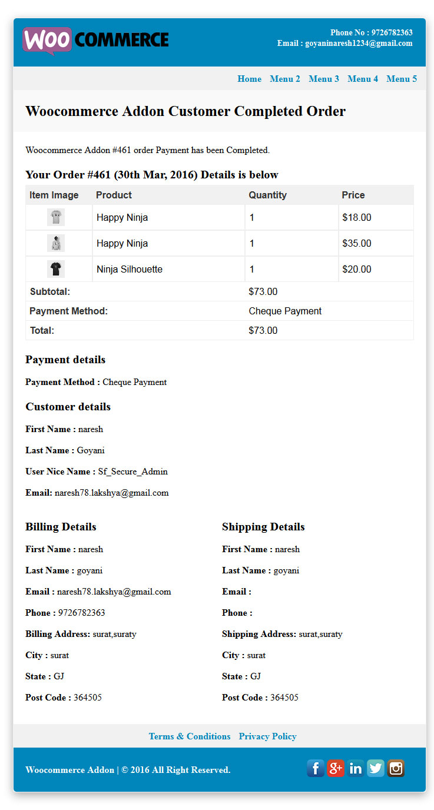Screen dimensions: 434x810
Task: Open the black Ninja Silhouette shirt thumbnail
Action: click(x=56, y=269)
